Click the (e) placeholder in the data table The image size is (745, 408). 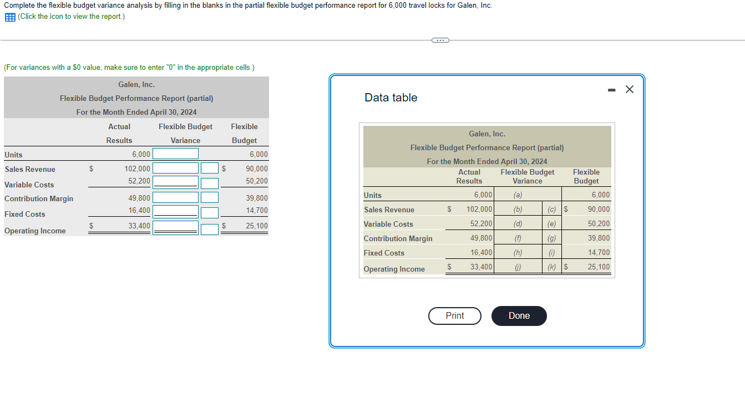pos(552,224)
